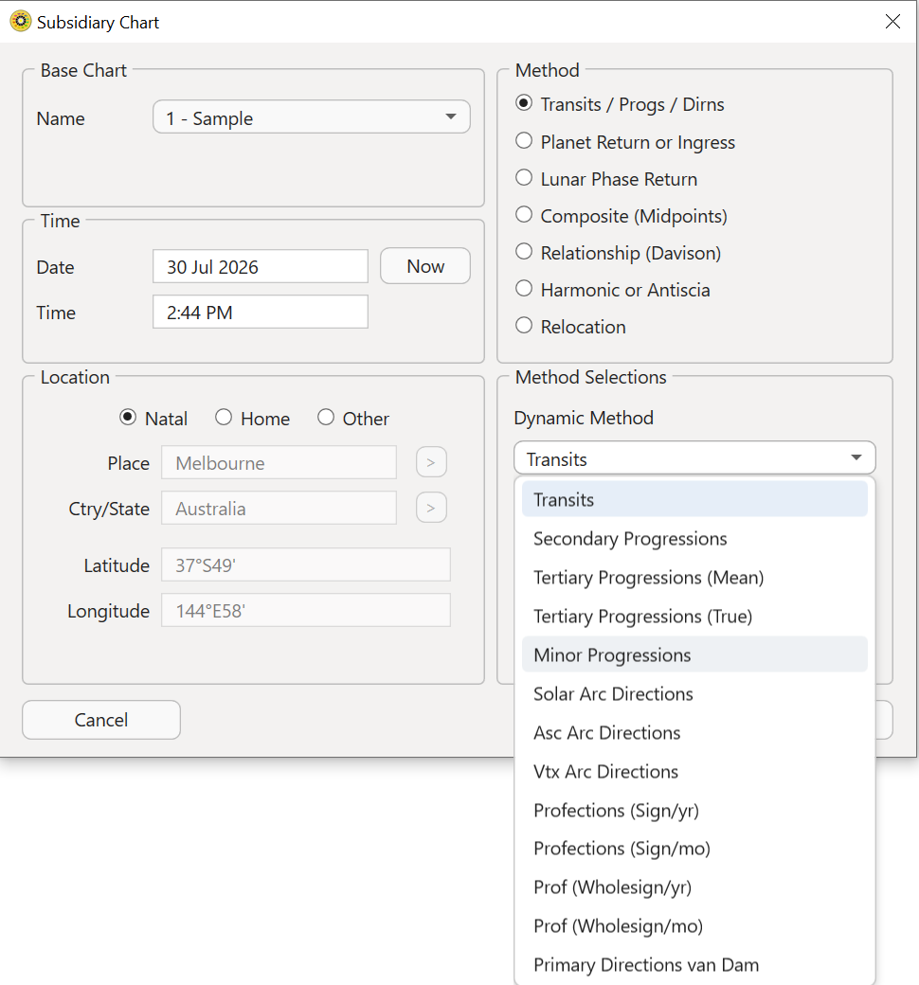
Task: Click the Longitude field
Action: point(305,610)
